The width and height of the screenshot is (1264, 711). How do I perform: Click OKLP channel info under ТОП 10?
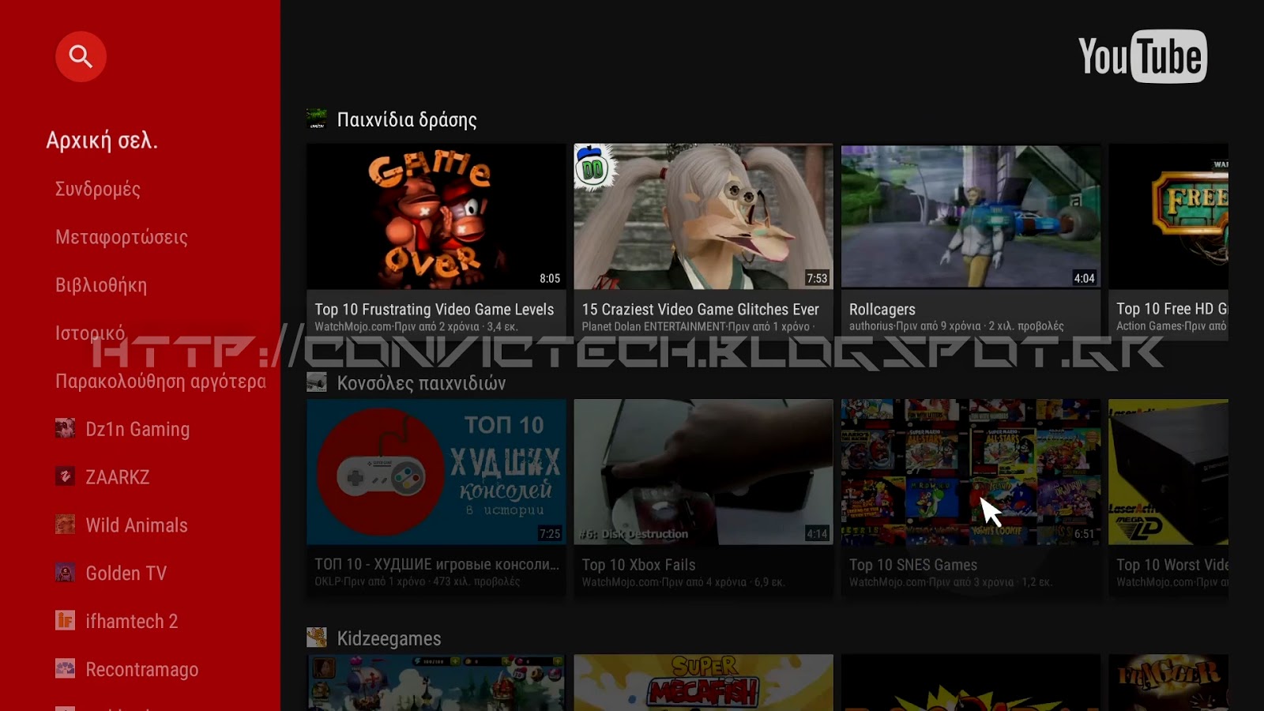tap(417, 582)
